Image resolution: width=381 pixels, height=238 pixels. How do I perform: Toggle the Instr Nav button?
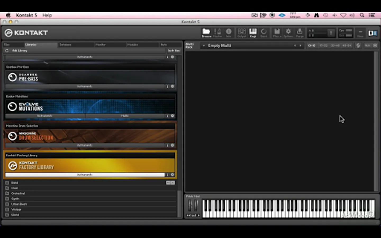point(174,51)
